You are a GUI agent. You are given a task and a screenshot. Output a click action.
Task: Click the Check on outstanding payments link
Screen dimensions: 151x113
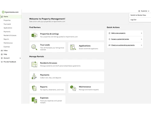click(123, 45)
